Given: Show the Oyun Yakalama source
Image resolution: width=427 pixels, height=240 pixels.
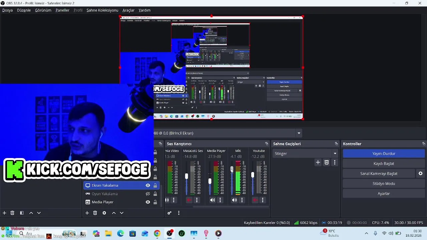Looking at the screenshot, I should tap(148, 194).
